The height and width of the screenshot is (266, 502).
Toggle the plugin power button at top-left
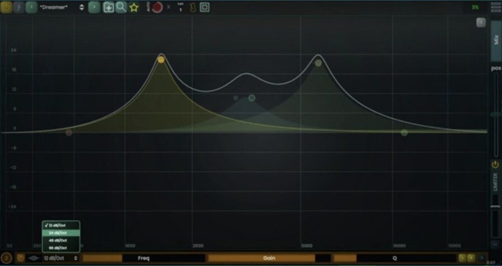click(x=6, y=7)
